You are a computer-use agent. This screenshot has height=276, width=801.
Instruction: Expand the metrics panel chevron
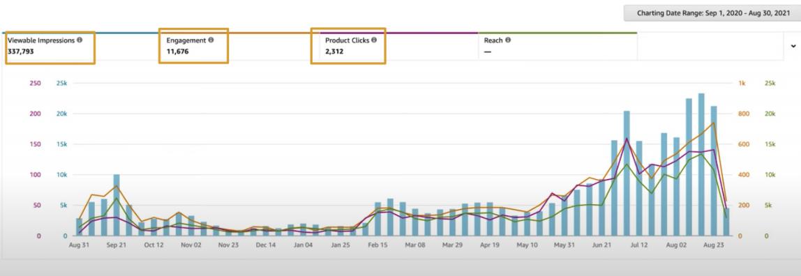[x=793, y=46]
